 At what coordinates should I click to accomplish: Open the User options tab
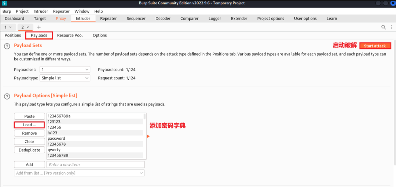(x=305, y=19)
